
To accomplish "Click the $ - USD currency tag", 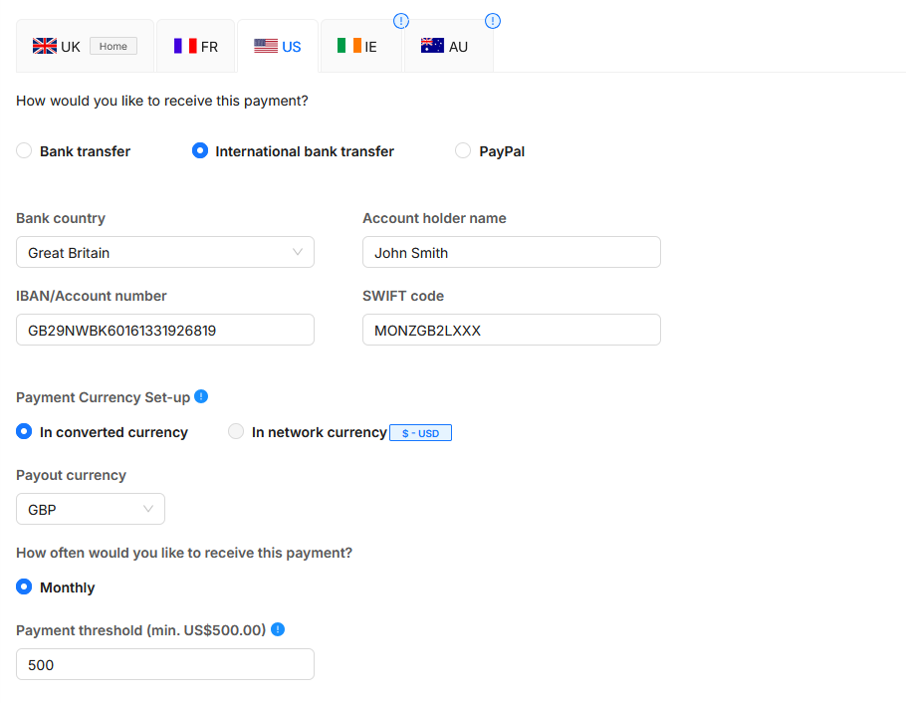I will click(420, 433).
